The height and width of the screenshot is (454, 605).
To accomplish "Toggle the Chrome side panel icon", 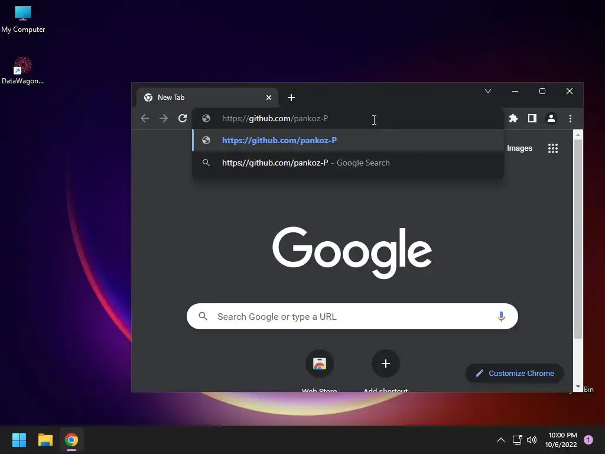I will point(532,118).
